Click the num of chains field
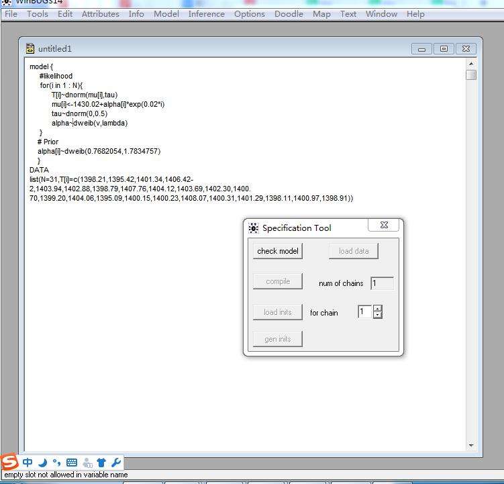 tap(382, 283)
